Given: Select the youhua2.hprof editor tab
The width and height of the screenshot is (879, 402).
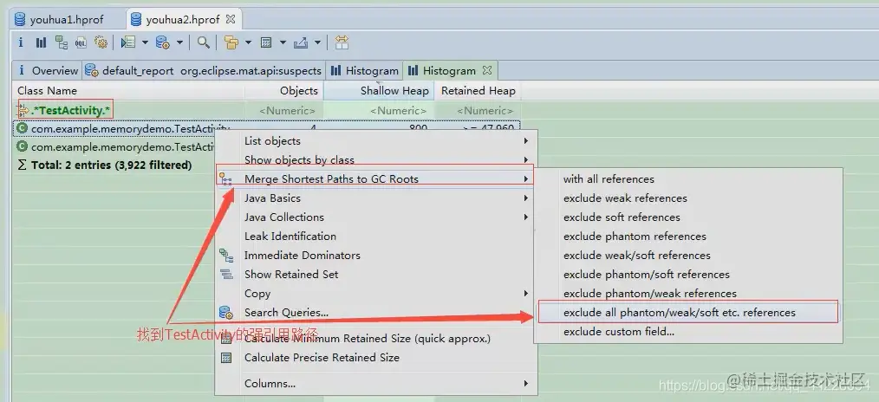Looking at the screenshot, I should pos(183,20).
